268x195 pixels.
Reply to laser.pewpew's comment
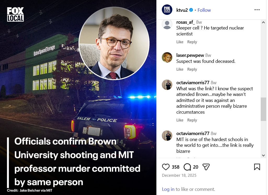[192, 69]
